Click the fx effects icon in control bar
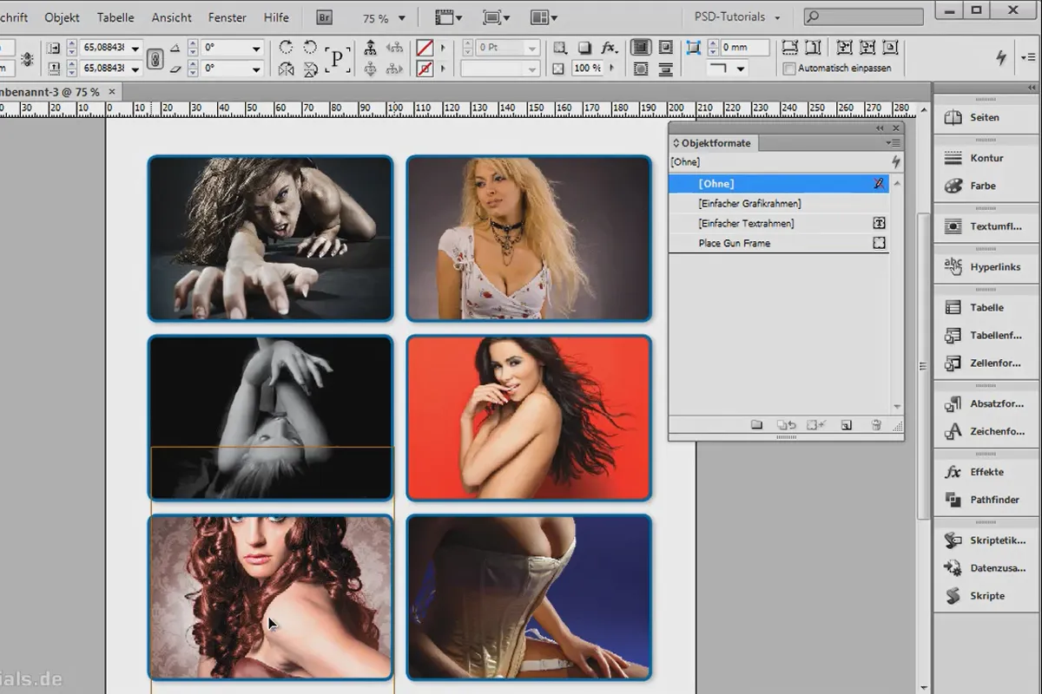 point(609,48)
